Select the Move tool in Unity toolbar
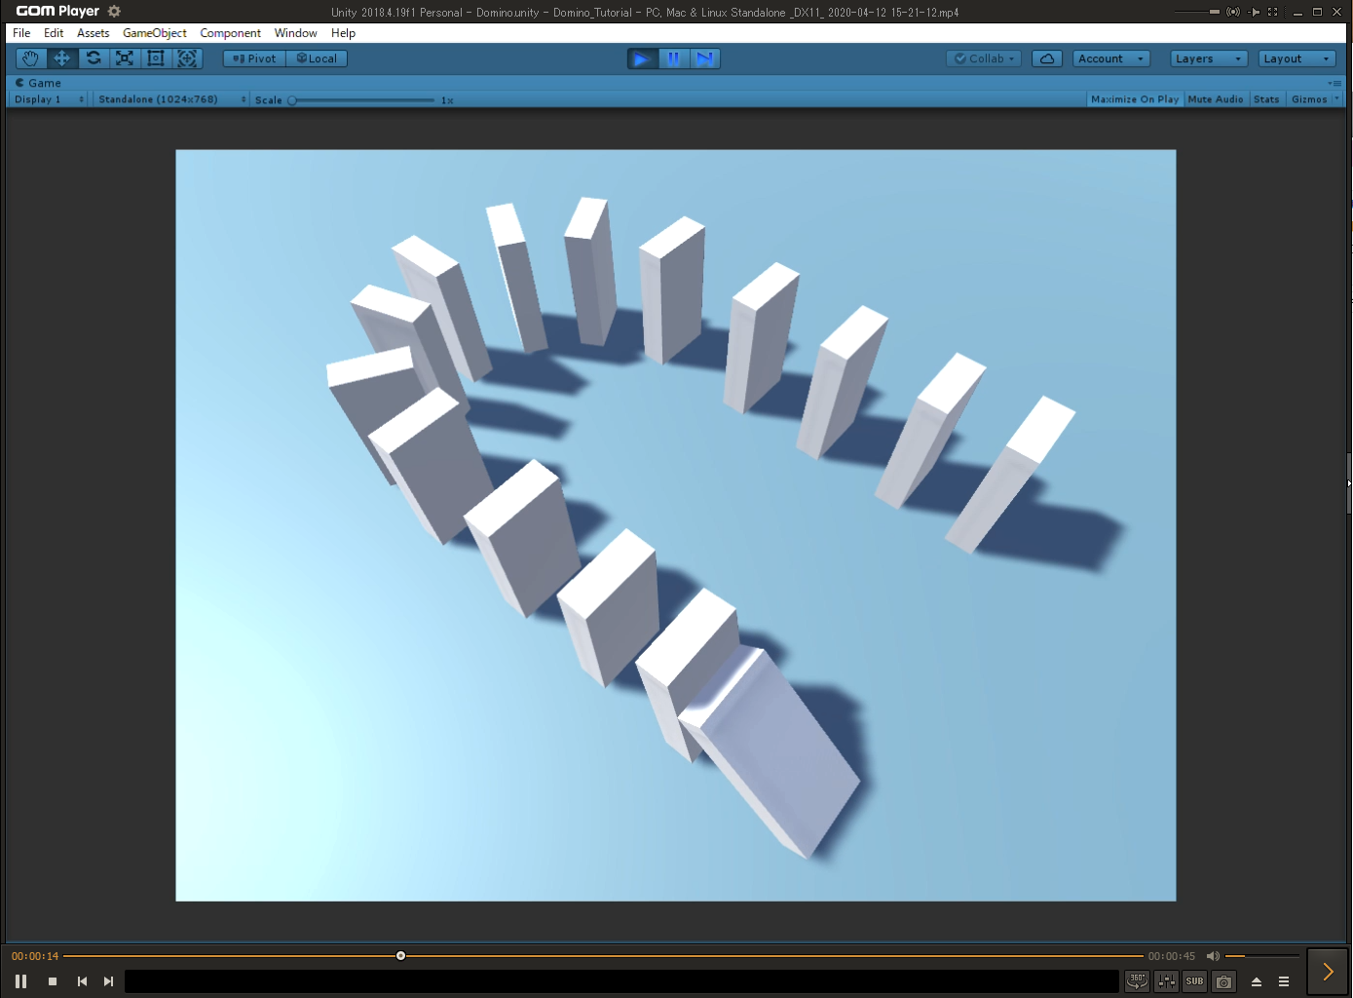1353x998 pixels. tap(61, 58)
